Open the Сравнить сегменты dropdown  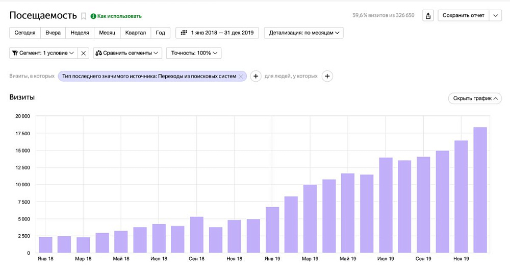point(127,53)
